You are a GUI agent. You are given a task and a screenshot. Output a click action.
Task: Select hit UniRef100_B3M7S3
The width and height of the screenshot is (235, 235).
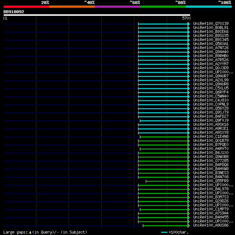tap(211, 197)
